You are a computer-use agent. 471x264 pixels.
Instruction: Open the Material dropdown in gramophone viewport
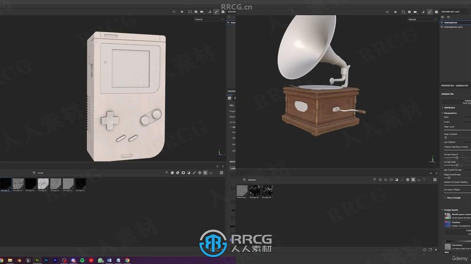pos(422,19)
